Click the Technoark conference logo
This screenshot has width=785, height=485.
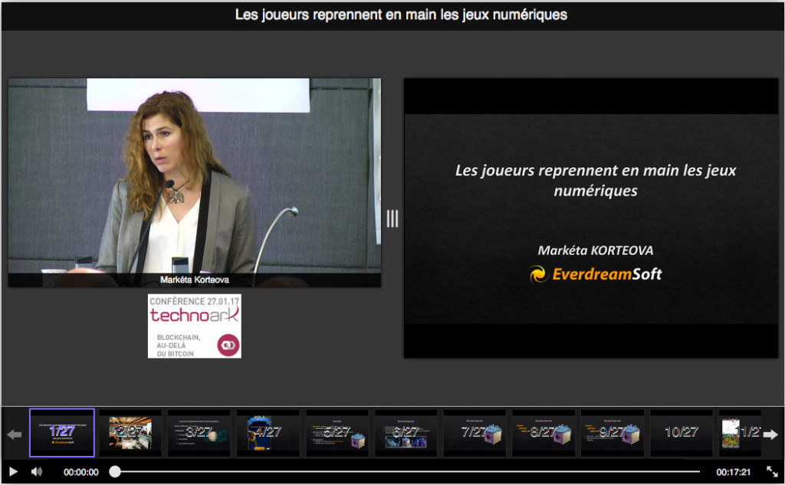click(194, 326)
